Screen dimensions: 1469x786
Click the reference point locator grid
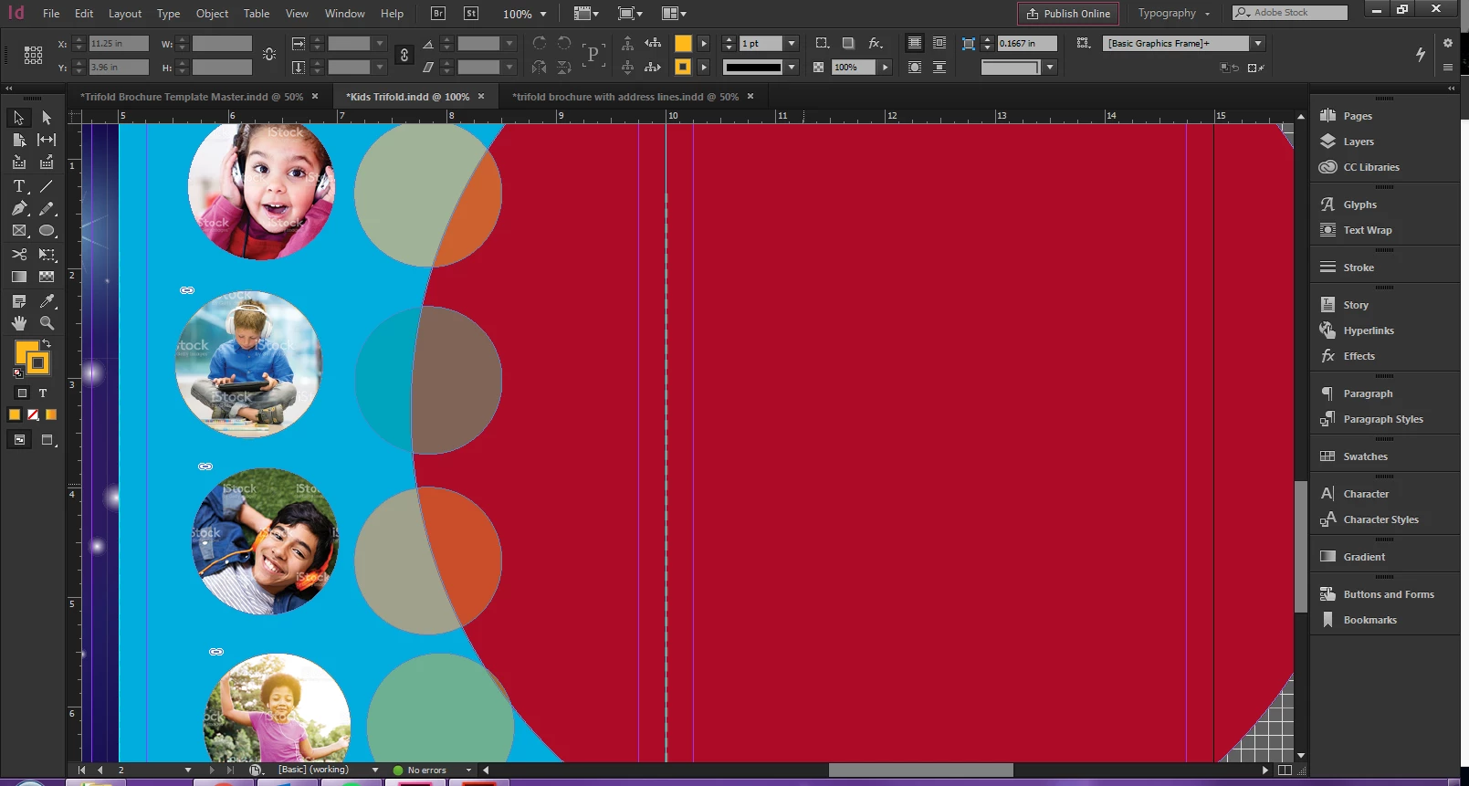point(33,56)
